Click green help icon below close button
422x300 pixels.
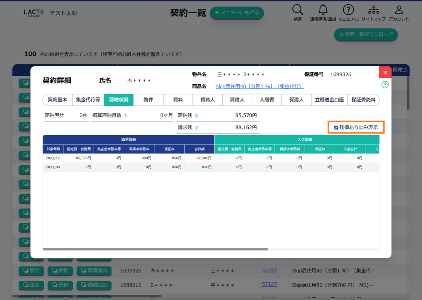pos(385,85)
